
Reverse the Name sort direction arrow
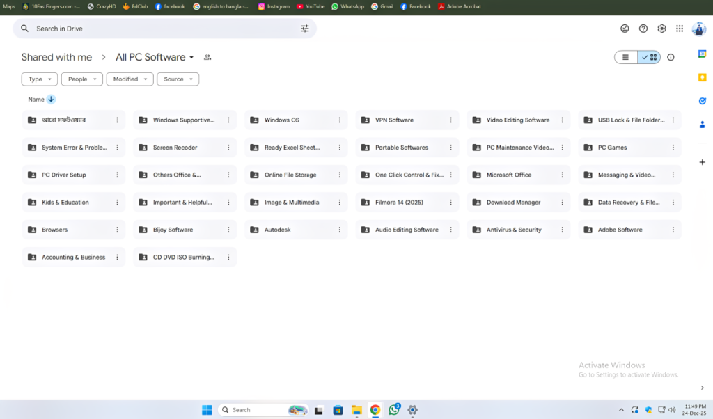(x=51, y=100)
